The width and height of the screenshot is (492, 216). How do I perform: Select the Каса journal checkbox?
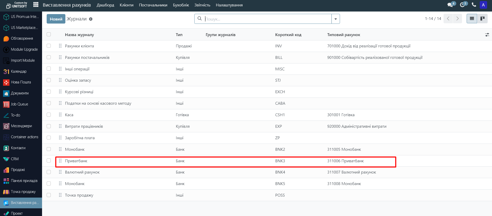pyautogui.click(x=49, y=115)
